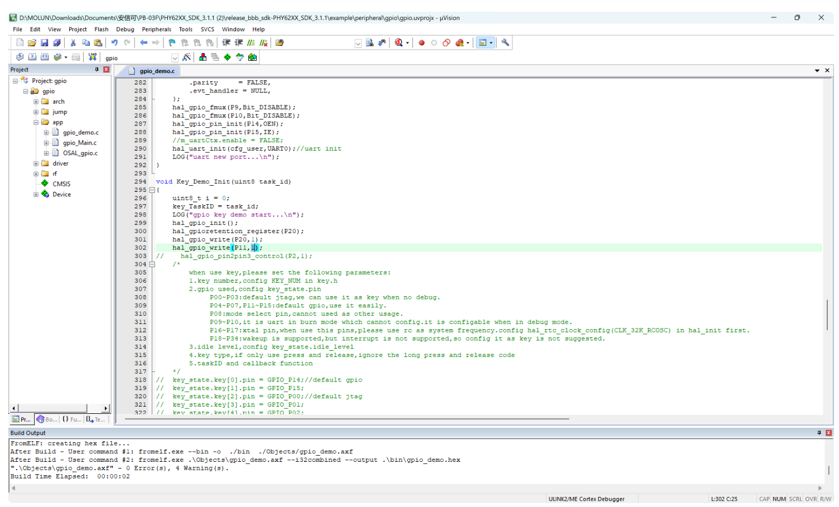Open the find text combo box dropdown
The image size is (839, 507).
pyautogui.click(x=358, y=43)
